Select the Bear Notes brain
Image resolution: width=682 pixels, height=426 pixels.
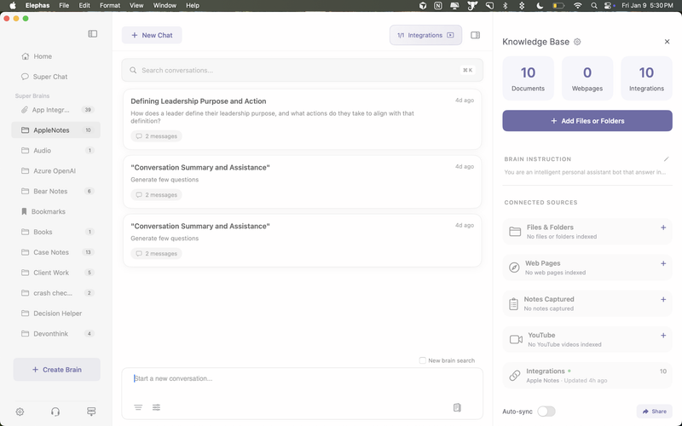[x=55, y=191]
